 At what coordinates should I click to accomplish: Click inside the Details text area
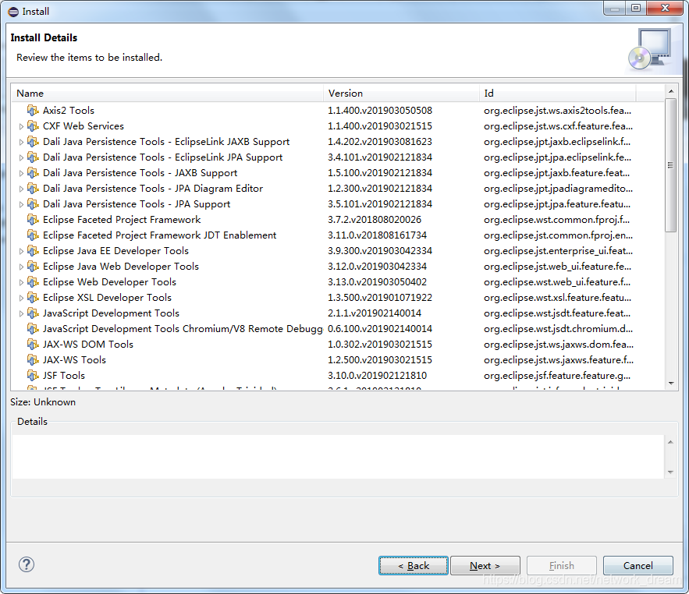click(338, 457)
